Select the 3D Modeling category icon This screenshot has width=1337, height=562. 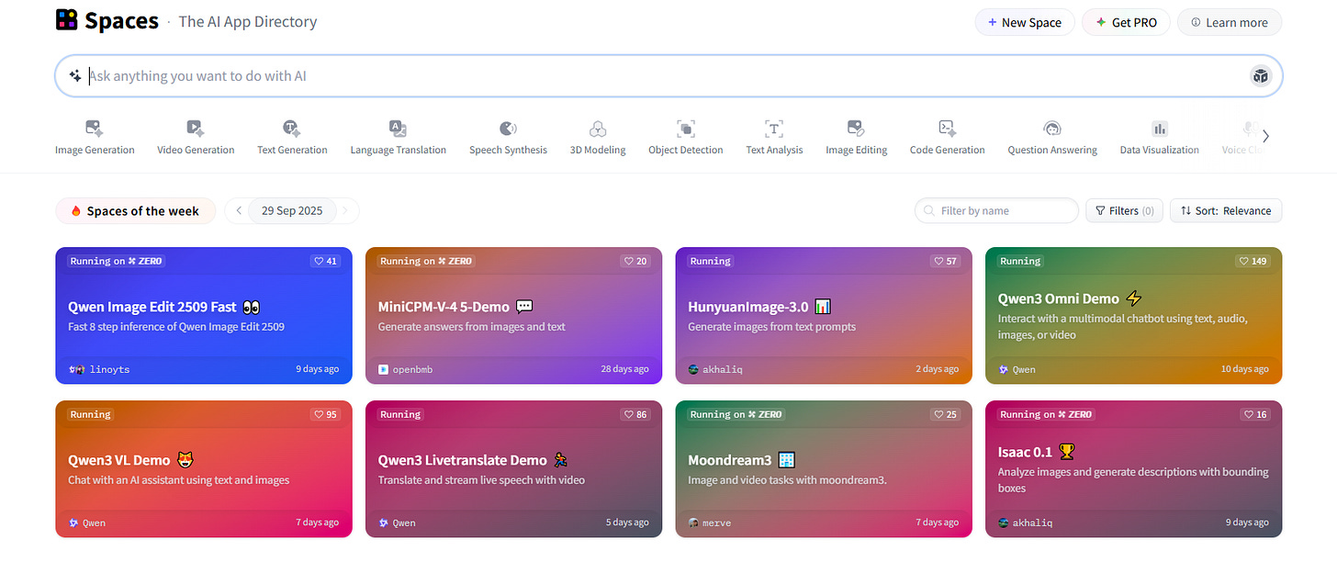[x=598, y=129]
